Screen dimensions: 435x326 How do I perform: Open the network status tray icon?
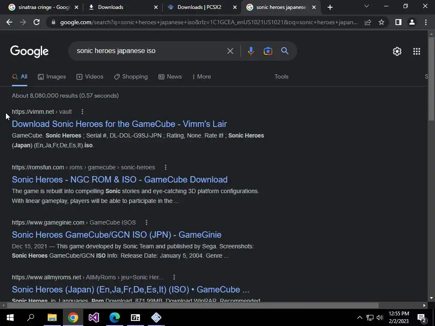click(x=370, y=318)
